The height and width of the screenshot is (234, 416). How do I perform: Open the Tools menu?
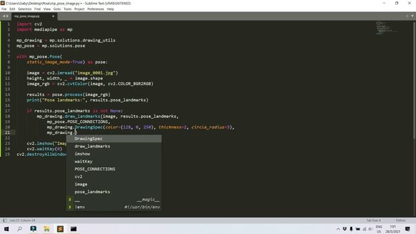tap(68, 9)
